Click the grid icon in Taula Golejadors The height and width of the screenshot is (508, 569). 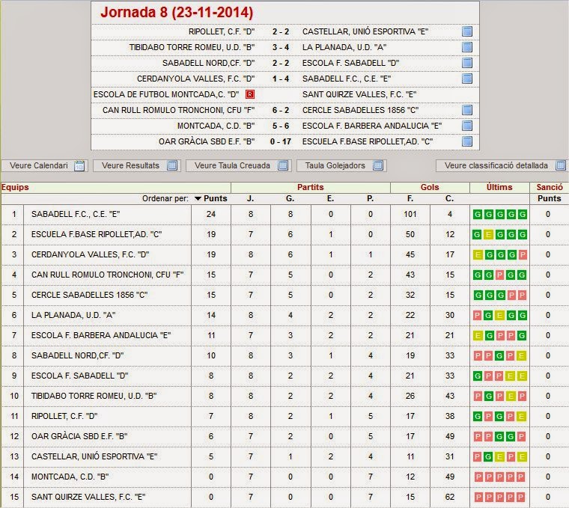[x=378, y=165]
